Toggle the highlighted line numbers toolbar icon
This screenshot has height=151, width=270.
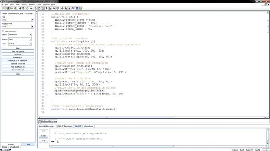(x=43, y=8)
